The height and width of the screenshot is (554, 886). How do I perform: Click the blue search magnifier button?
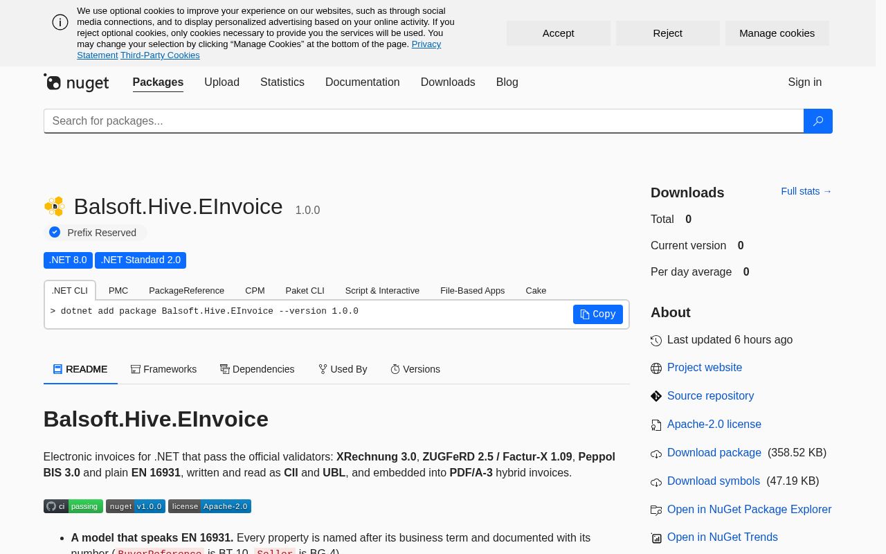pyautogui.click(x=817, y=121)
